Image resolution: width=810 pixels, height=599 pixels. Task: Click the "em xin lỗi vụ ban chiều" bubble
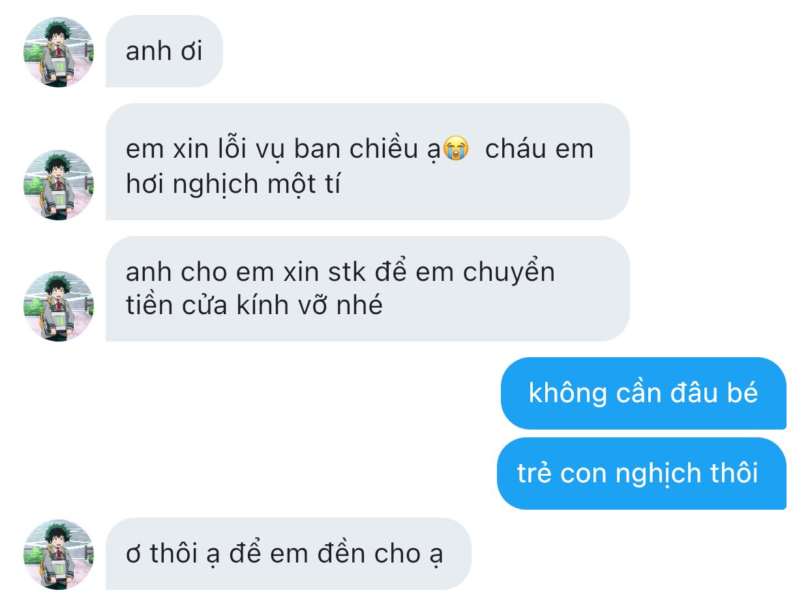point(367,162)
